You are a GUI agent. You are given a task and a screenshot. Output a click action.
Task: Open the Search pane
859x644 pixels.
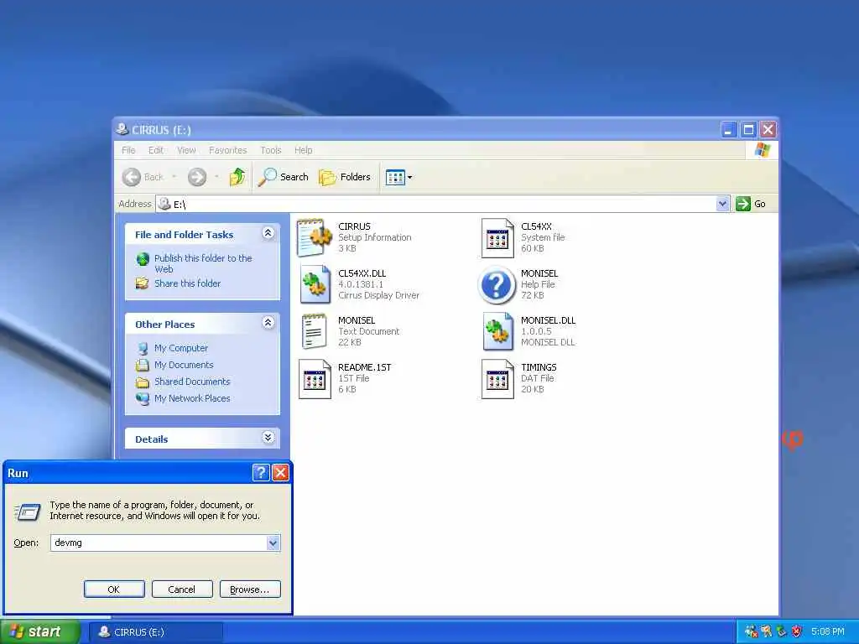click(x=284, y=177)
